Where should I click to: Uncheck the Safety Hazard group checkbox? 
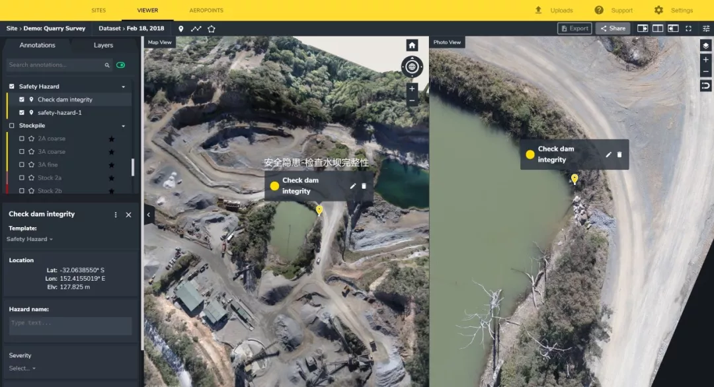(x=11, y=87)
